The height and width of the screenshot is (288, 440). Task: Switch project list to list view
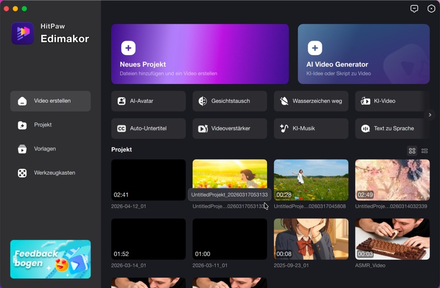click(425, 150)
